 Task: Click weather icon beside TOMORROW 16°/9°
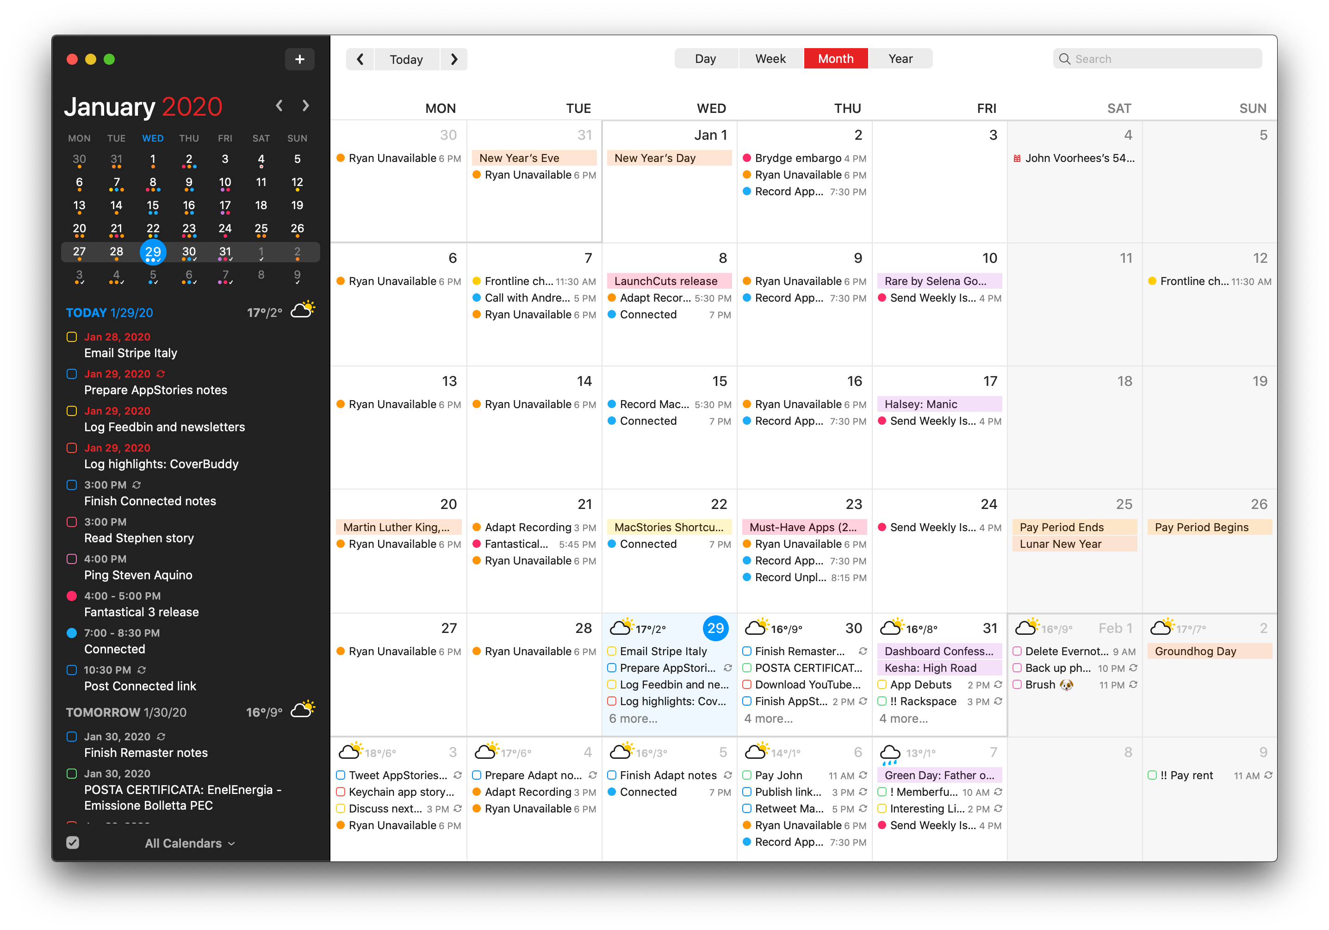(x=303, y=709)
